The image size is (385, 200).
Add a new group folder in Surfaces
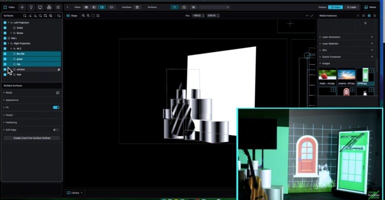click(x=58, y=15)
